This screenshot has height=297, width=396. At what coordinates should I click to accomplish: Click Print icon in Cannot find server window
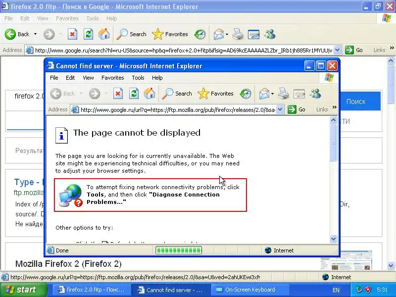tap(283, 94)
